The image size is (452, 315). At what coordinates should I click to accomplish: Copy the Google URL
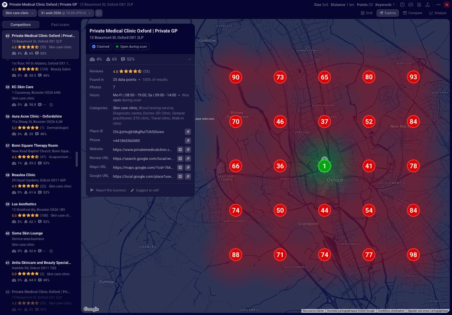(x=188, y=176)
